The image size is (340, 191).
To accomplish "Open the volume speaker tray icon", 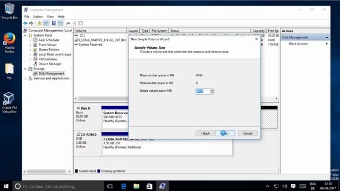I will (285, 186).
